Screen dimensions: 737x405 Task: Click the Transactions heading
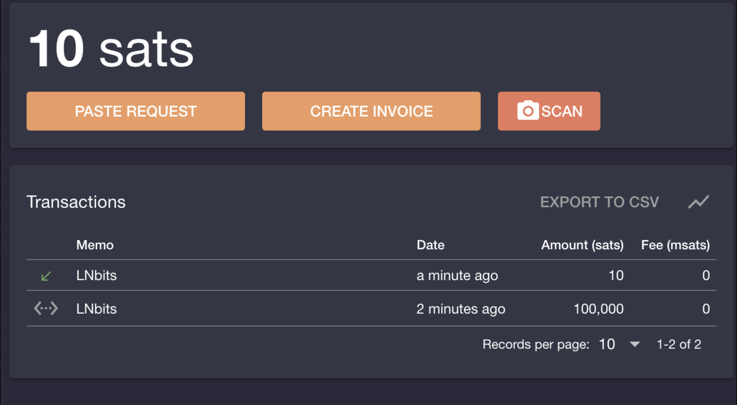click(x=76, y=202)
